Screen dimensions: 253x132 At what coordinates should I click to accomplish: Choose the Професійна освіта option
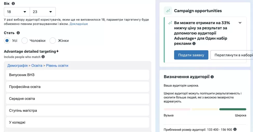pyautogui.click(x=78, y=87)
